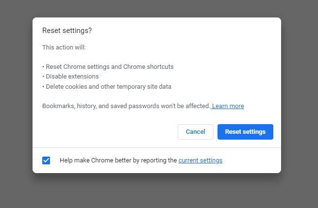The height and width of the screenshot is (208, 318).
Task: Click the "Delete cookies and other temporary site data" bullet
Action: tap(107, 87)
